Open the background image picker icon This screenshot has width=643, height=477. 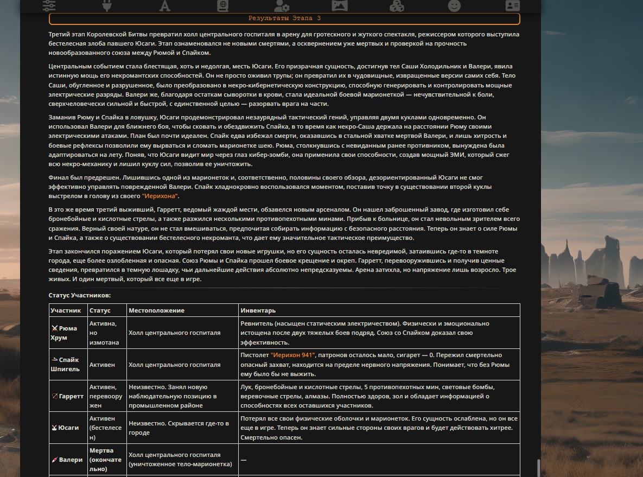[340, 5]
